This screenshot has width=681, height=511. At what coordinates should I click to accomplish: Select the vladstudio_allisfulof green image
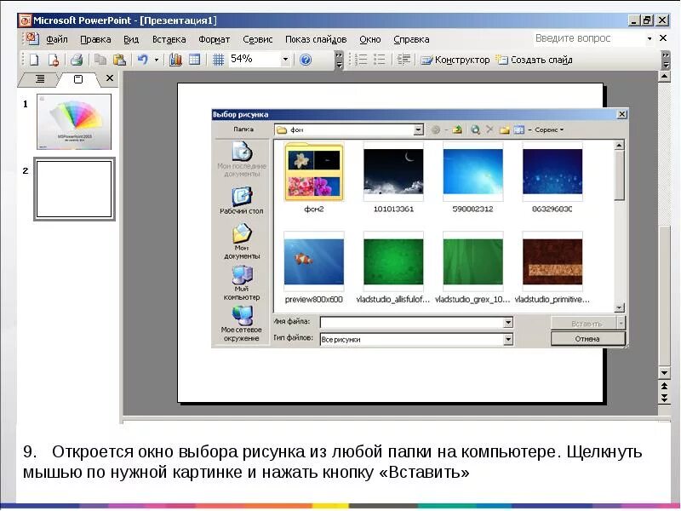pos(393,261)
